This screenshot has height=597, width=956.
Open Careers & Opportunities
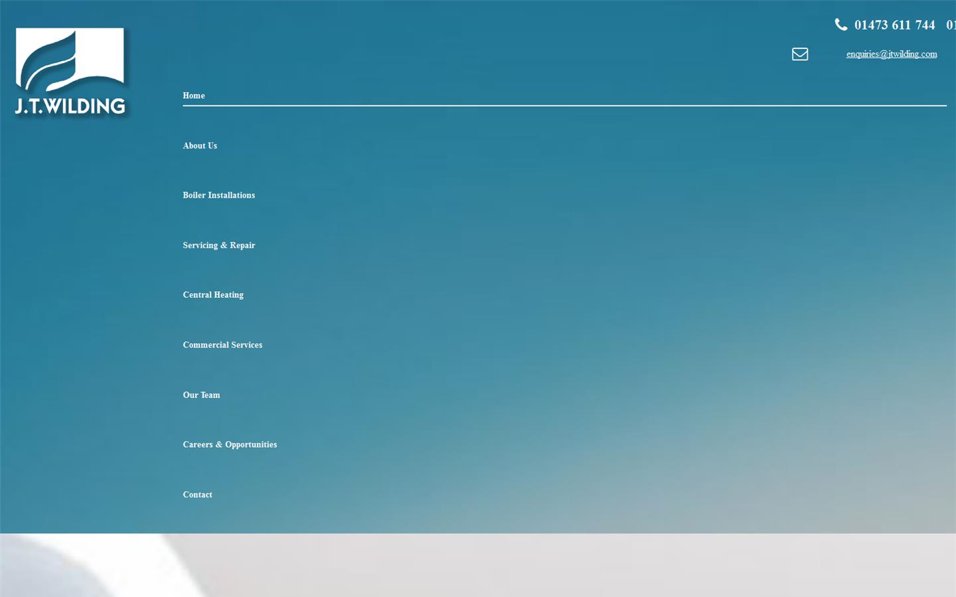click(230, 444)
